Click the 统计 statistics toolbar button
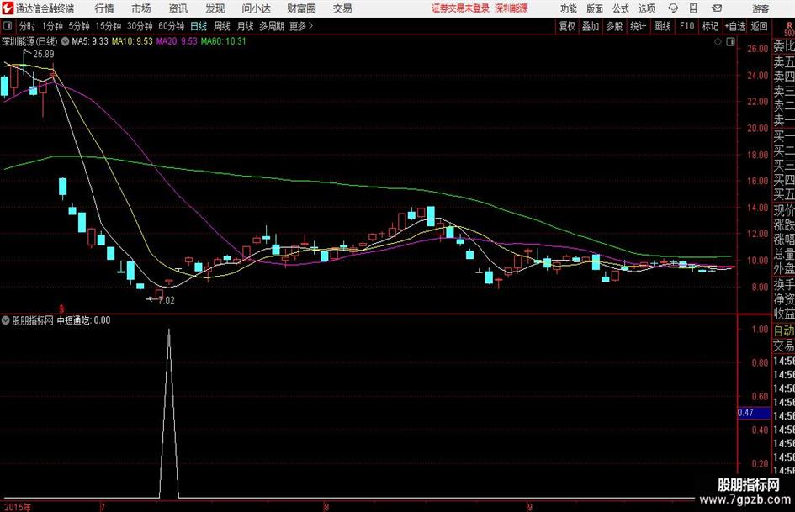The image size is (795, 512). [638, 26]
